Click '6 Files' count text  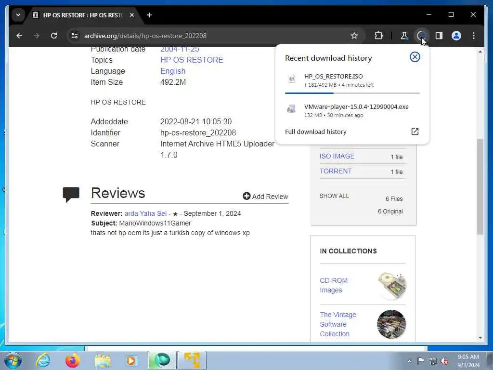coord(394,199)
